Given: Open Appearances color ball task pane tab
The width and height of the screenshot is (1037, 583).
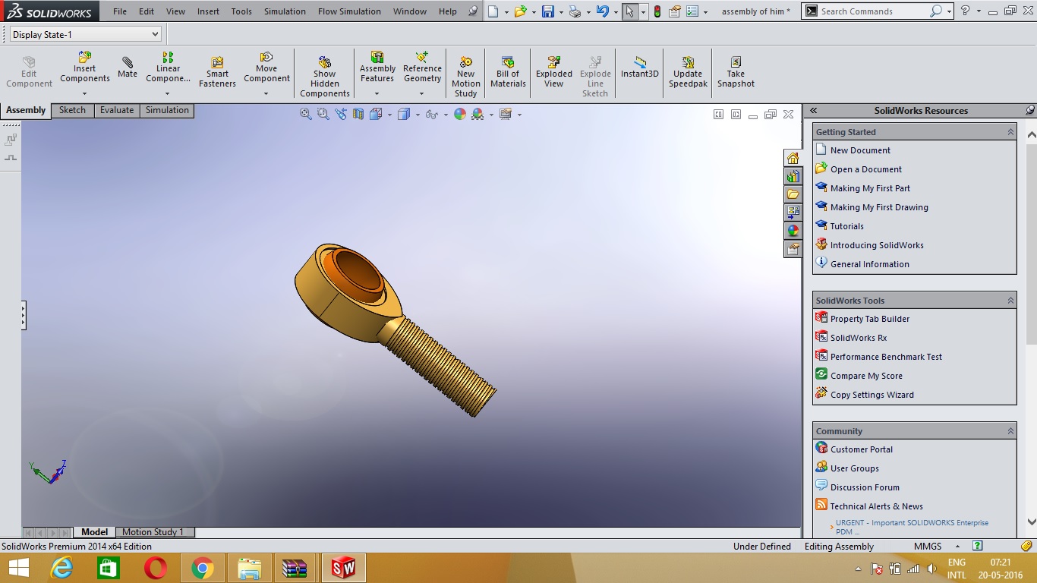Looking at the screenshot, I should 793,231.
